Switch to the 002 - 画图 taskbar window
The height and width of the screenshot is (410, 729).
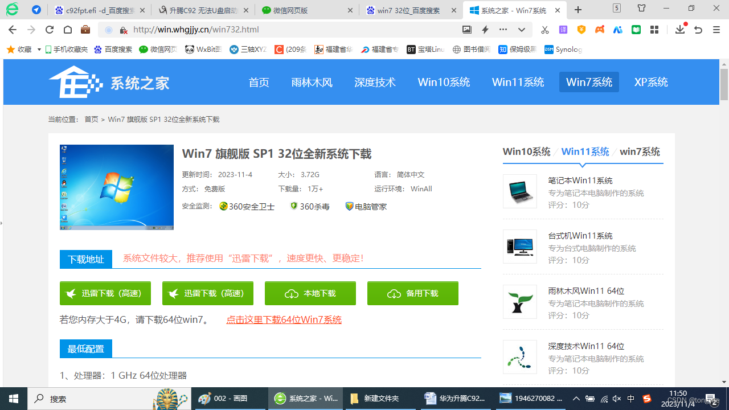230,399
